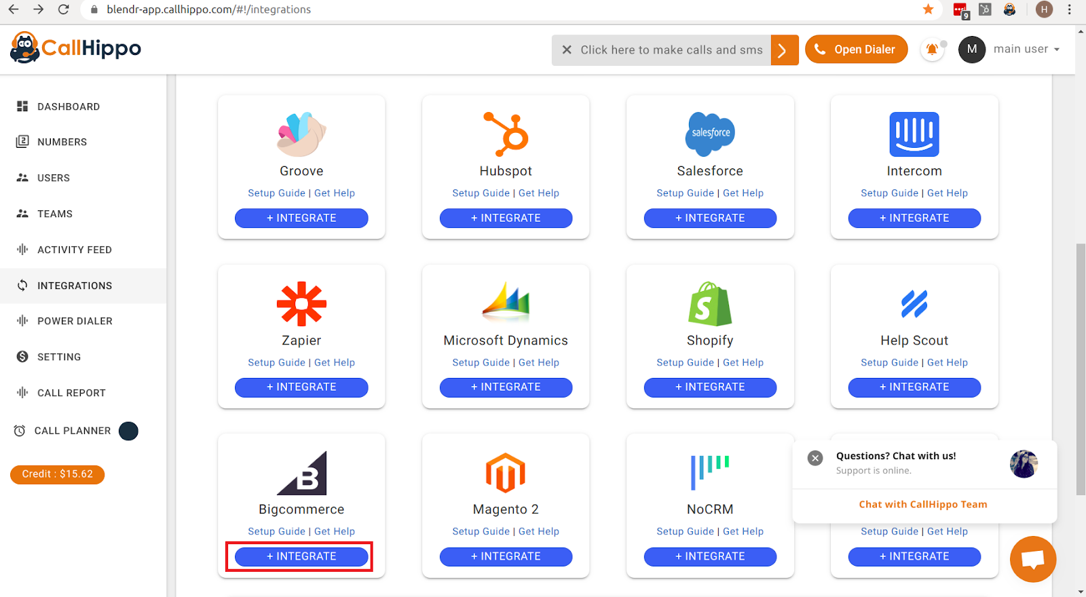Viewport: 1086px width, 597px height.
Task: Bookmark page with star icon
Action: [x=928, y=9]
